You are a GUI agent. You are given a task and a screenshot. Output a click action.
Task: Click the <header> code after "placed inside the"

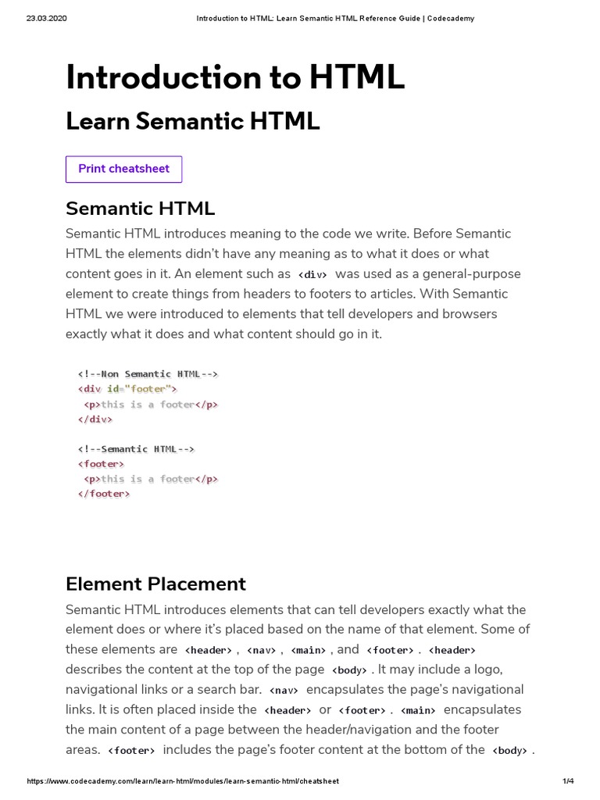coord(288,710)
